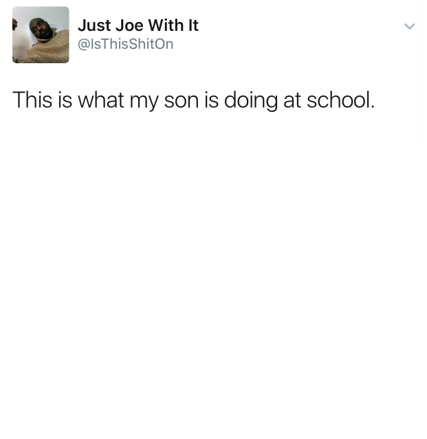Viewport: 427px width, 439px height.
Task: Click the bold display name "Just Joe"
Action: (111, 25)
